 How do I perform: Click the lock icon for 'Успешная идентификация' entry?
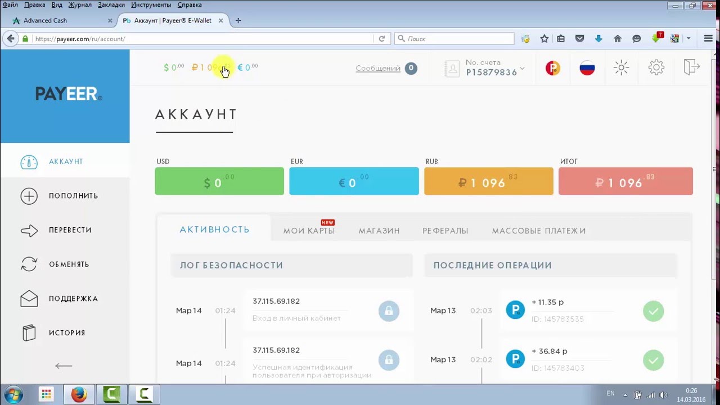(389, 359)
